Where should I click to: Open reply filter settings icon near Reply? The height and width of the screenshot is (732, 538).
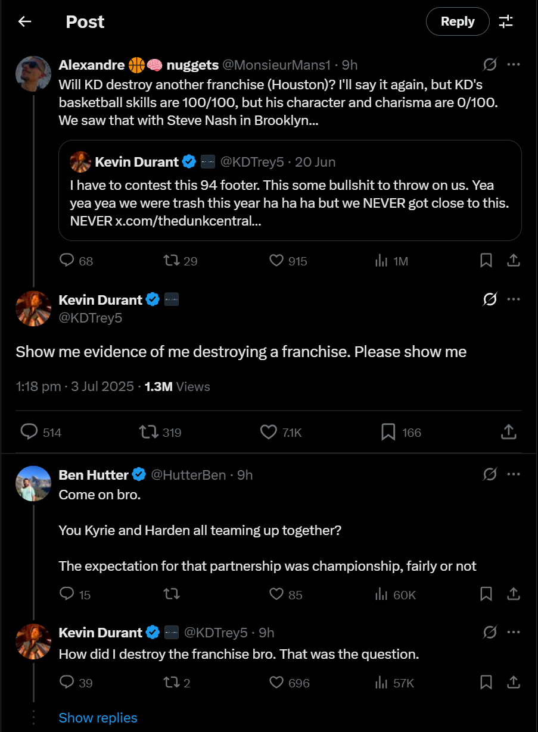[506, 22]
